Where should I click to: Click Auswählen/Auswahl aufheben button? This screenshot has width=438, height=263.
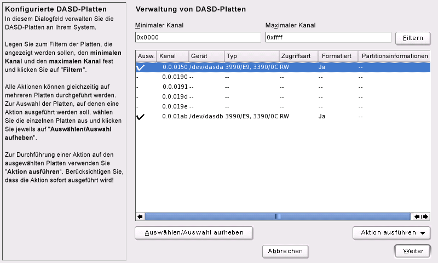(x=193, y=233)
